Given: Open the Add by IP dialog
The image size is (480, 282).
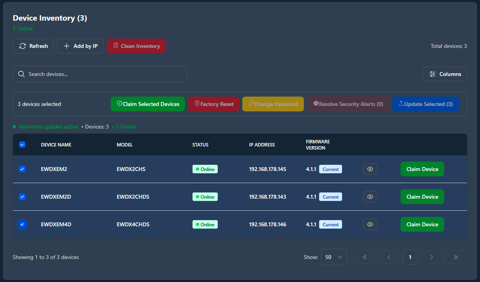Looking at the screenshot, I should pos(80,46).
